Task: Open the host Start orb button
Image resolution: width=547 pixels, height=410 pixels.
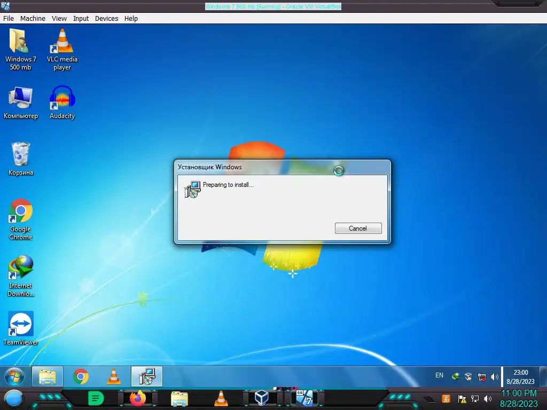Action: click(13, 398)
